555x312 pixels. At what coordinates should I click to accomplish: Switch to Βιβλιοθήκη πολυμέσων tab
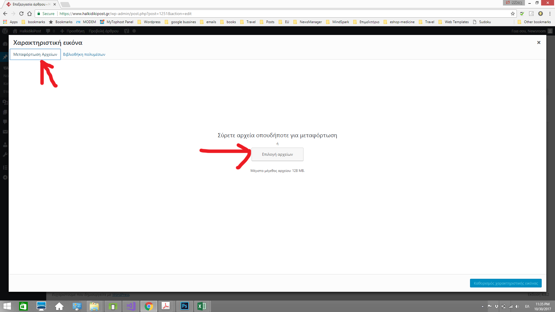[84, 54]
